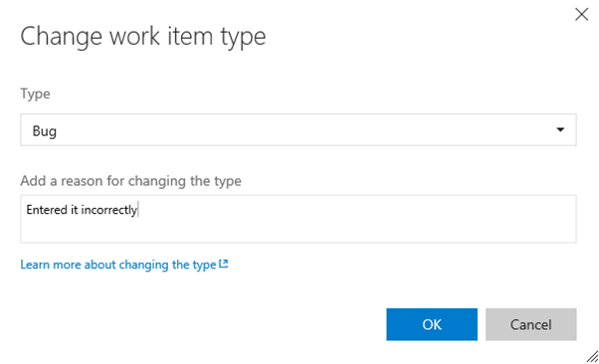Image resolution: width=599 pixels, height=364 pixels.
Task: Click the dropdown arrow in Type field
Action: (560, 130)
